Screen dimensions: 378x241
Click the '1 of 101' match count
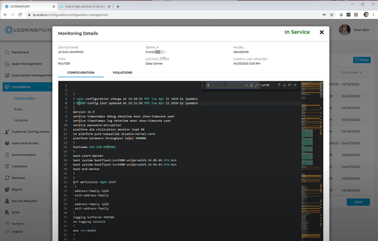point(265,85)
